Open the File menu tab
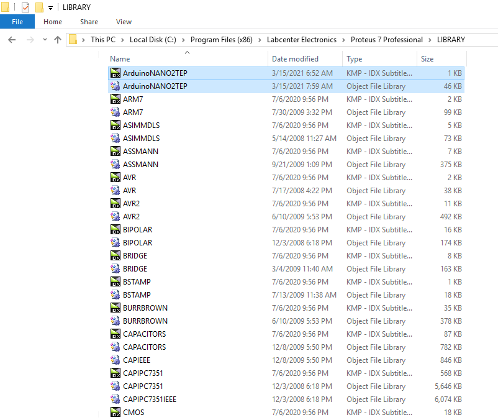The image size is (498, 420). pyautogui.click(x=17, y=22)
